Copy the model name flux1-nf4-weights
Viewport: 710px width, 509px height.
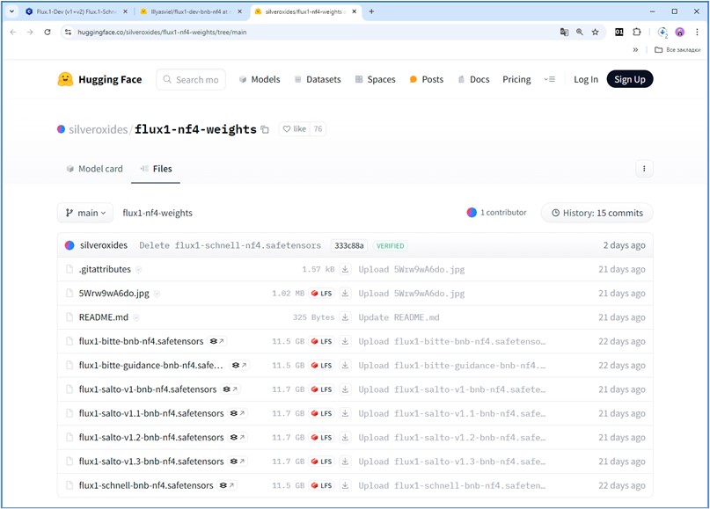click(x=265, y=129)
